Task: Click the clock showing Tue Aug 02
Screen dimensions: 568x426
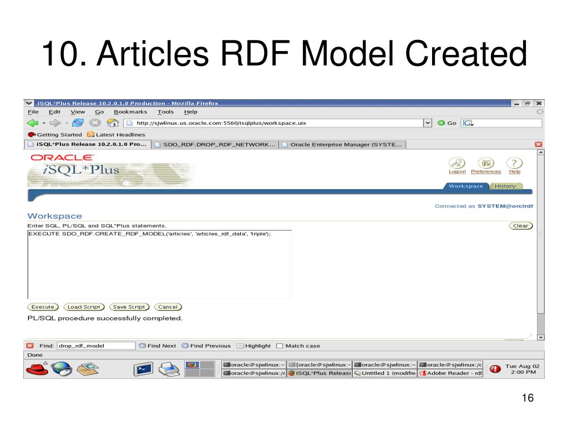Action: [523, 369]
